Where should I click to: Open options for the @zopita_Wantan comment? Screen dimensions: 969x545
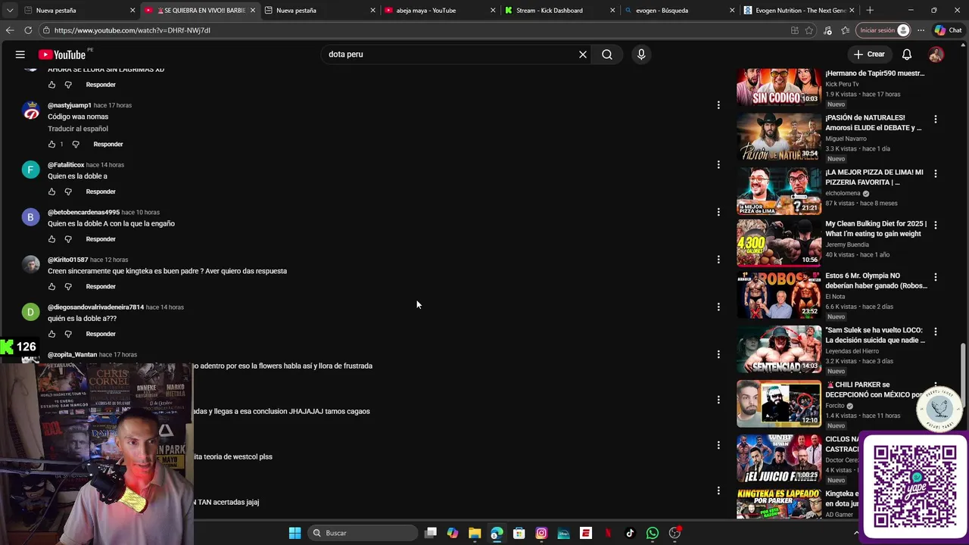[718, 354]
